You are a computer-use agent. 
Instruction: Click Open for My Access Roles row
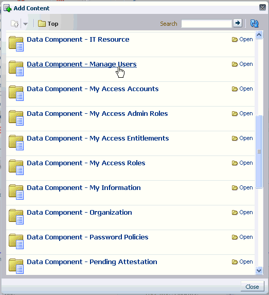(242, 163)
